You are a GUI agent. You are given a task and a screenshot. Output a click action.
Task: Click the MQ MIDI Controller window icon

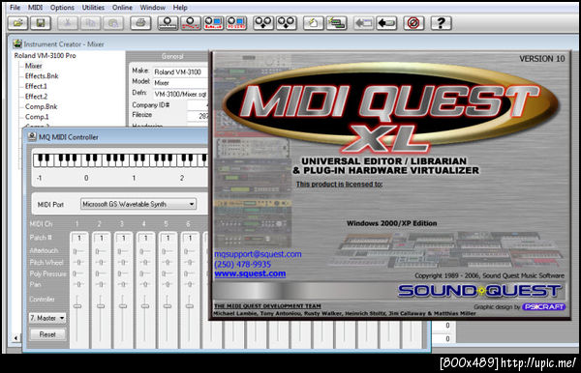pyautogui.click(x=32, y=137)
